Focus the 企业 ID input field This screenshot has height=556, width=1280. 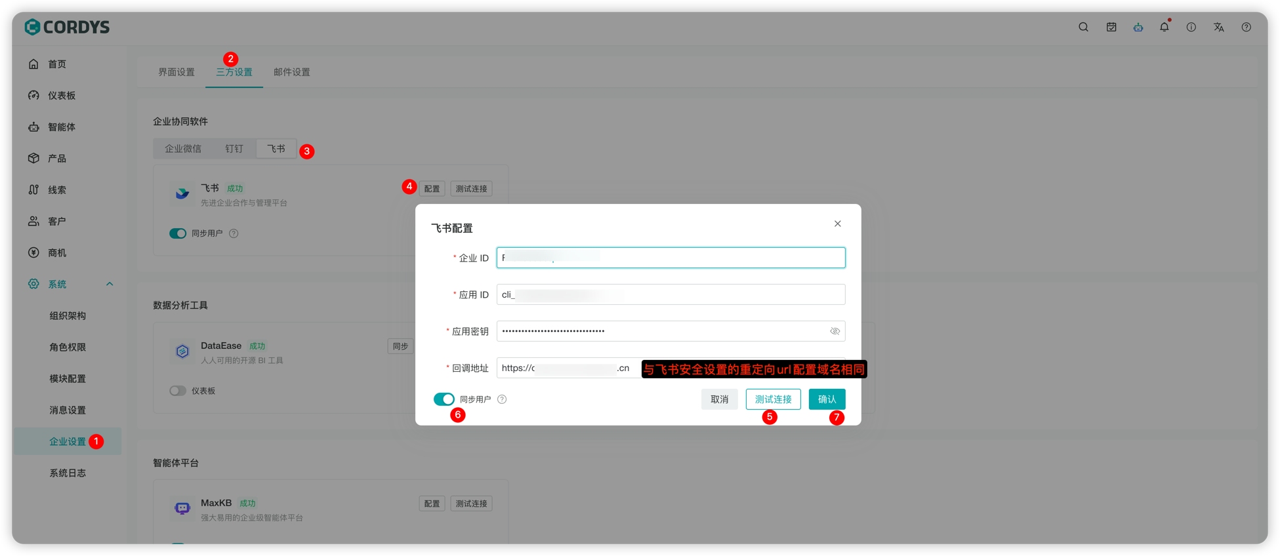(671, 258)
